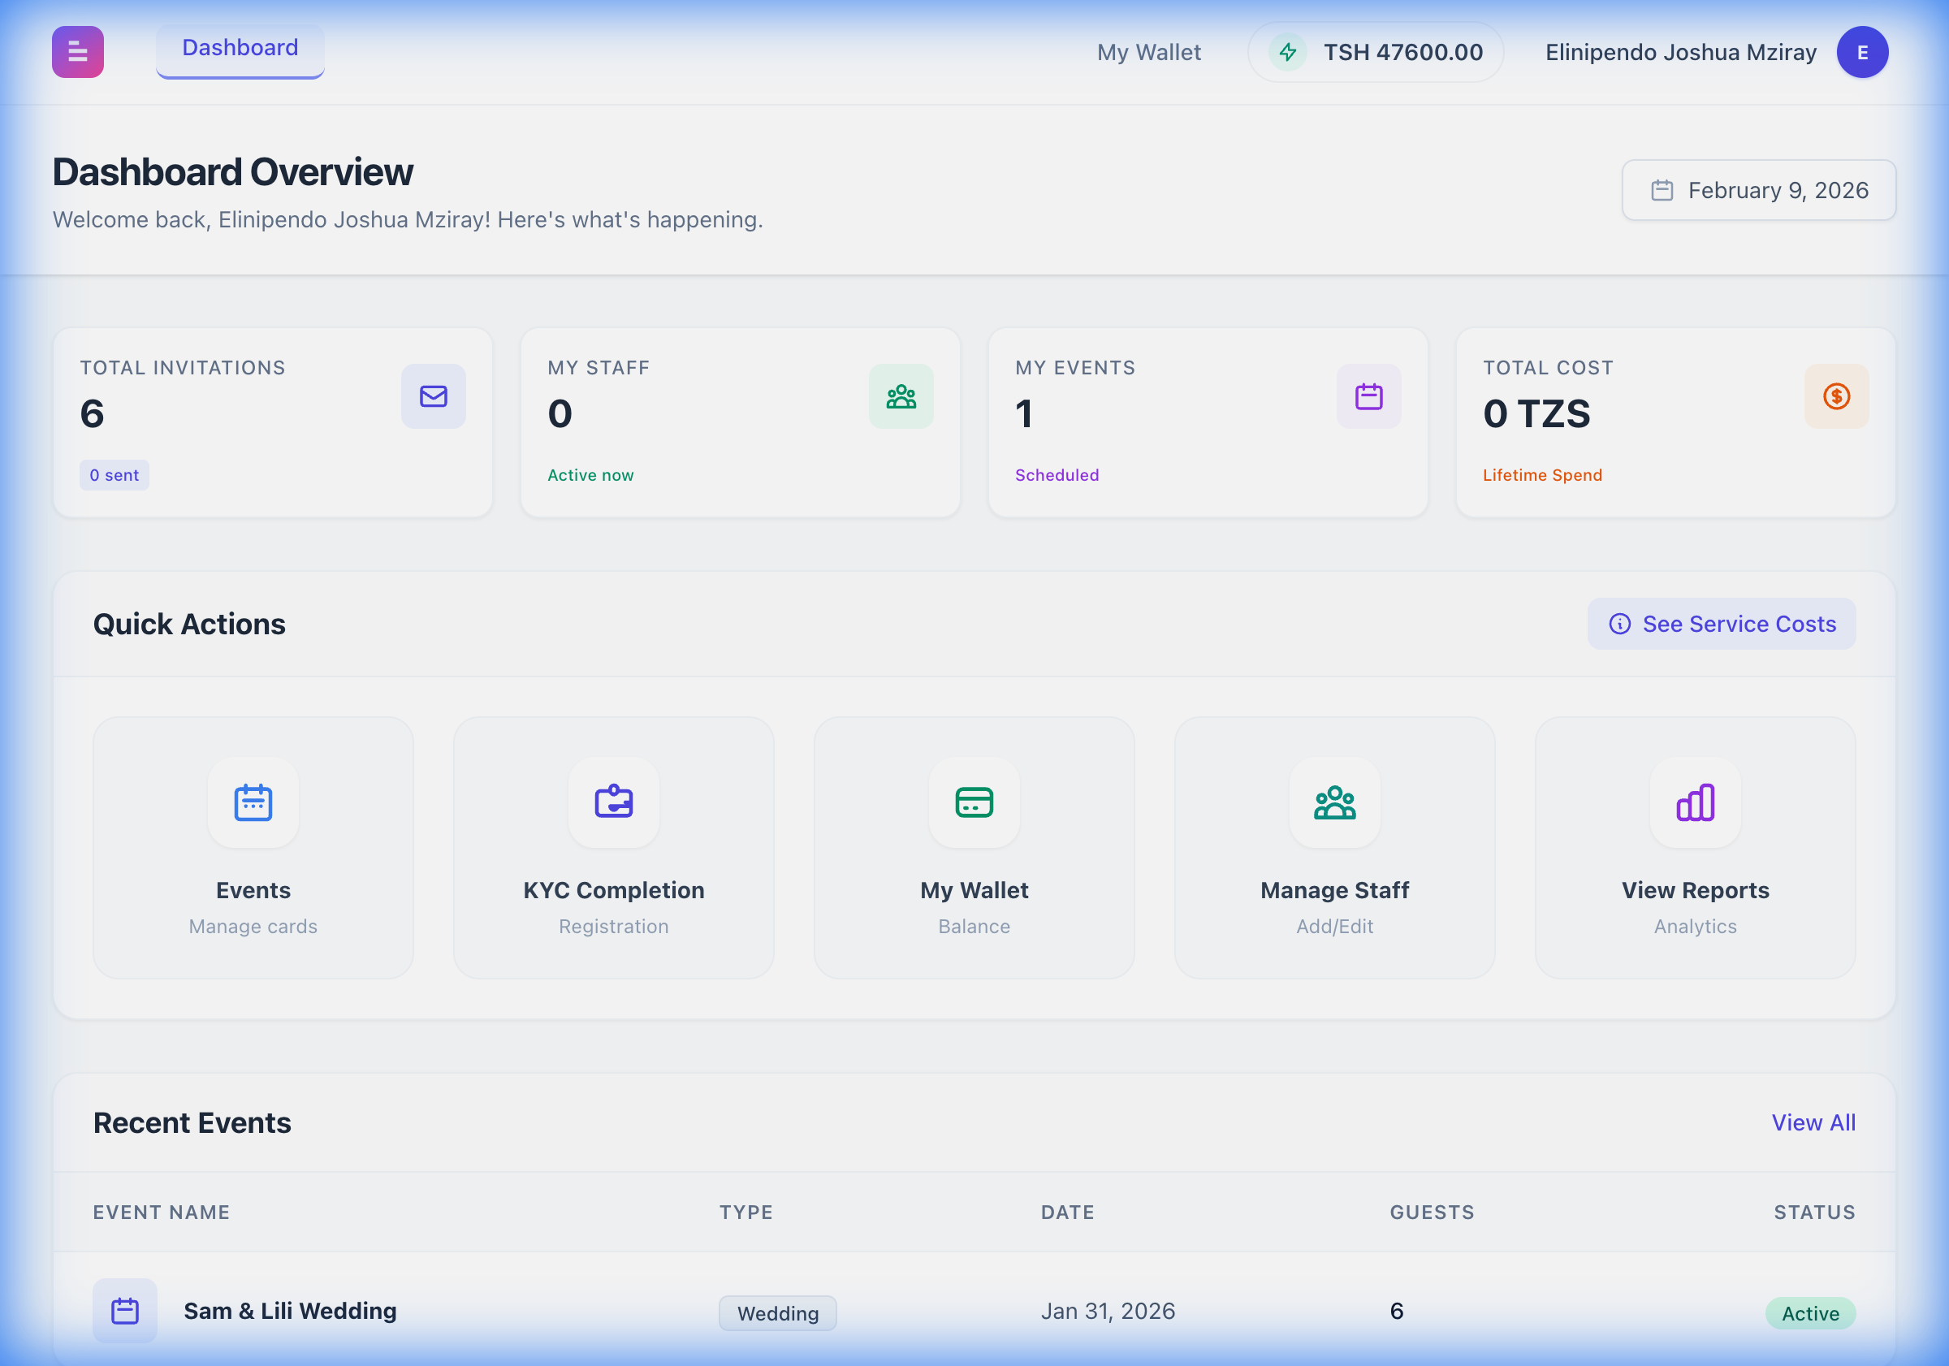View all recent events
This screenshot has height=1366, width=1949.
(x=1813, y=1122)
